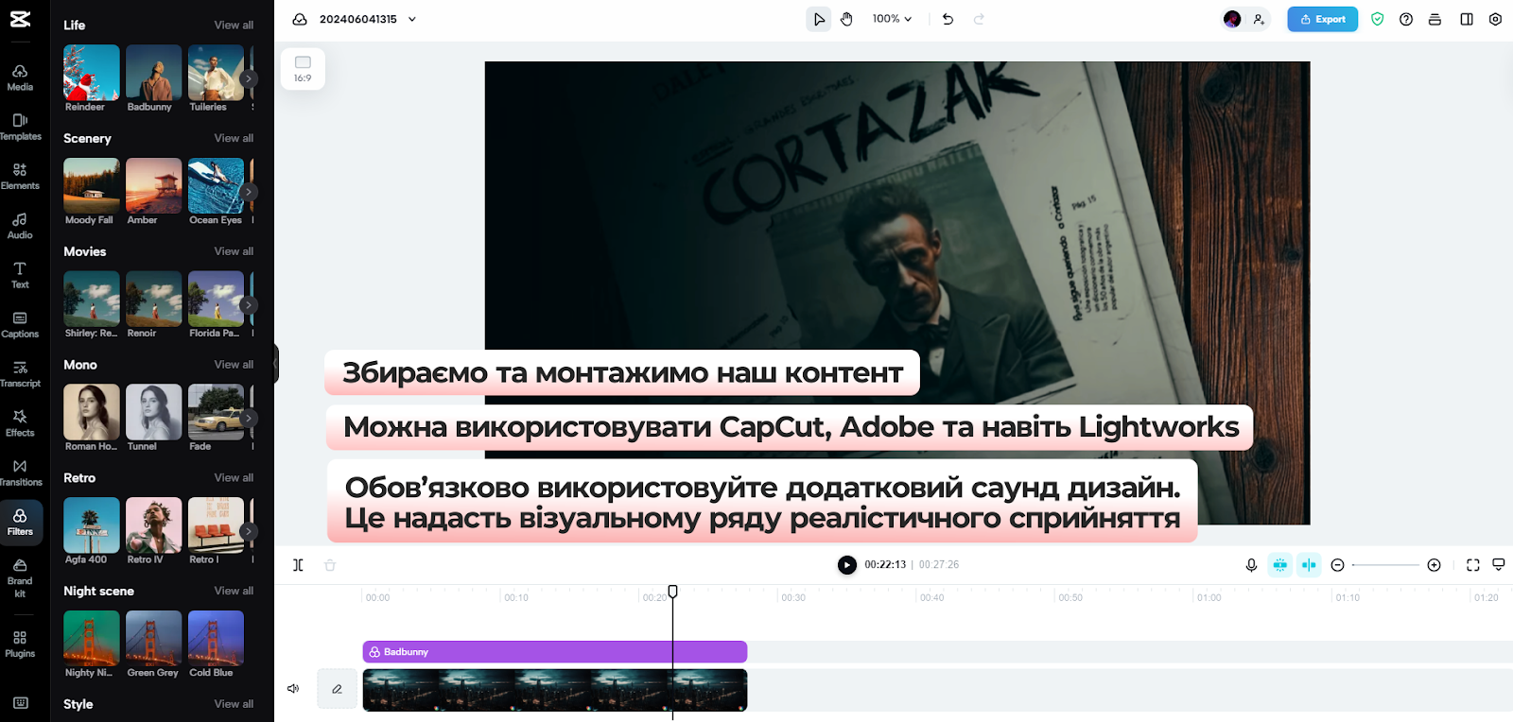Expand more Movies filters with arrow
The image size is (1513, 722).
coord(248,305)
